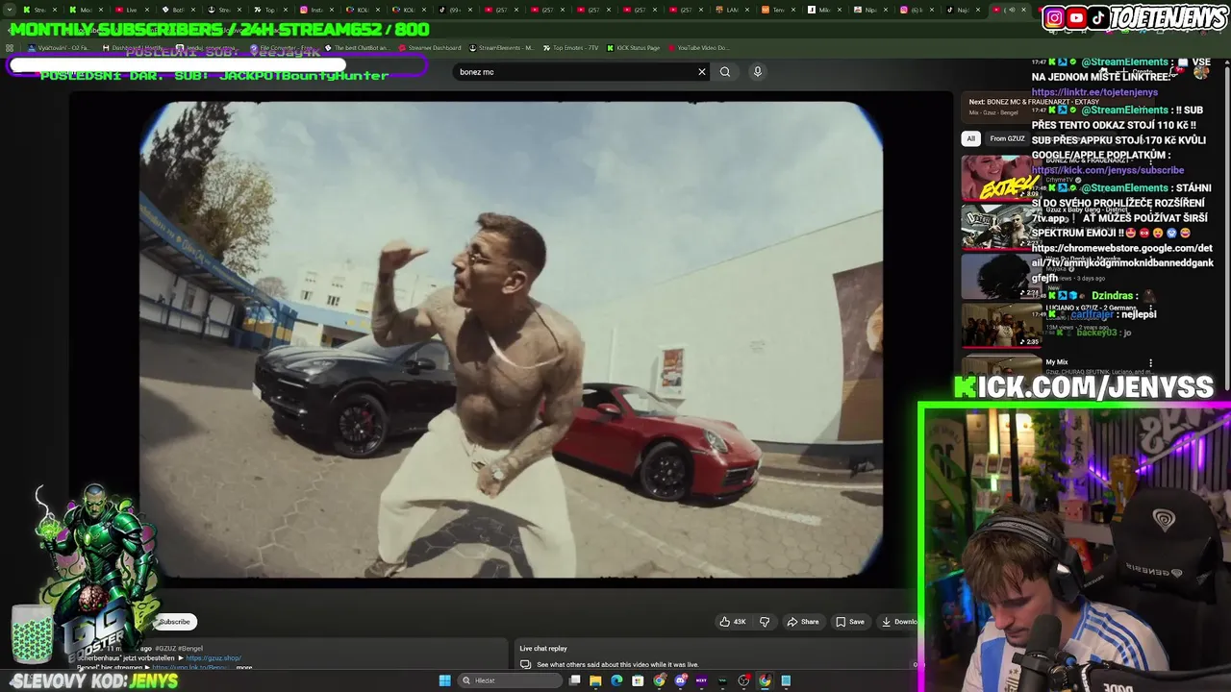The height and width of the screenshot is (692, 1231).
Task: Open the Streamer Dashboard bookmark
Action: 429,48
